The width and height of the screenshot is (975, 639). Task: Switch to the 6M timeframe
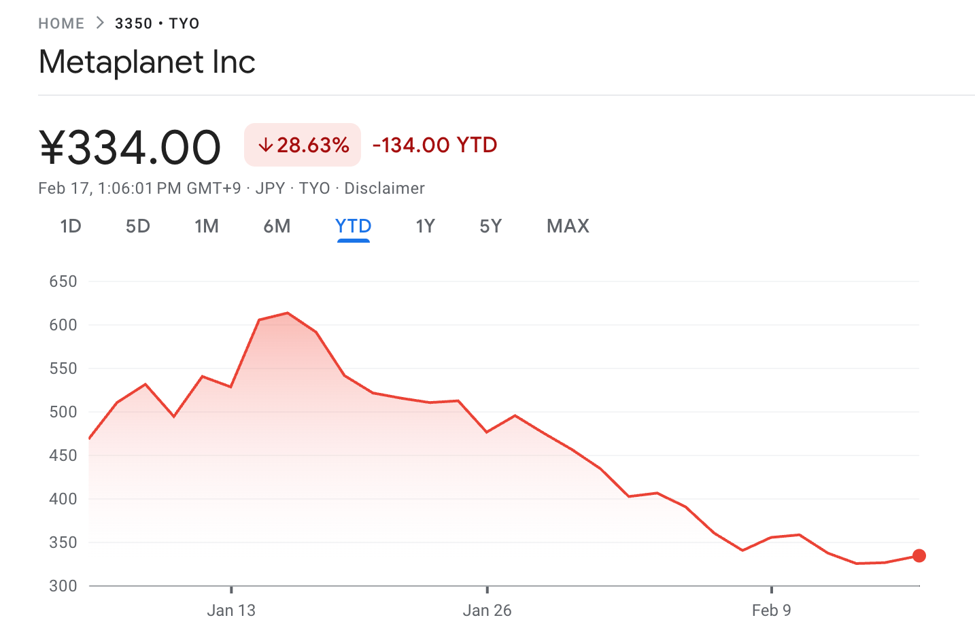click(277, 226)
